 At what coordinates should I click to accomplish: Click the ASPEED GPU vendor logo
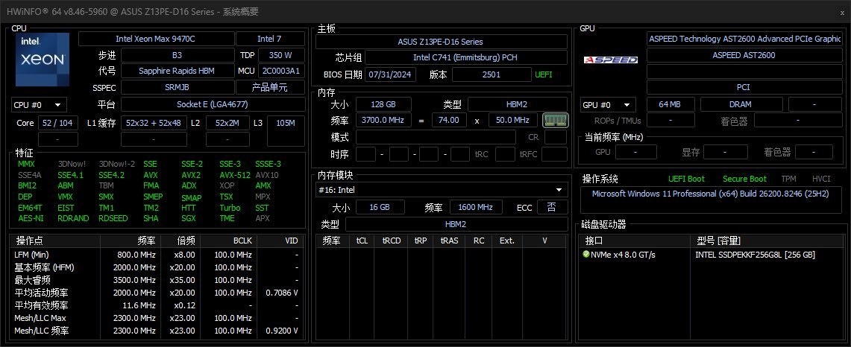[611, 60]
